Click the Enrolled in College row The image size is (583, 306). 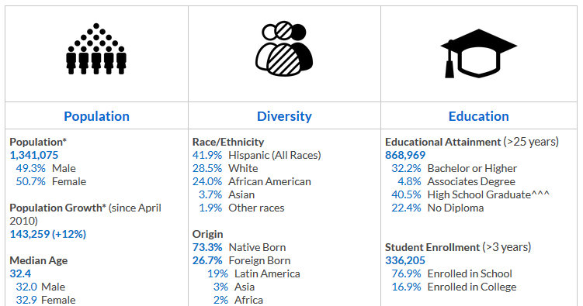[x=454, y=287]
